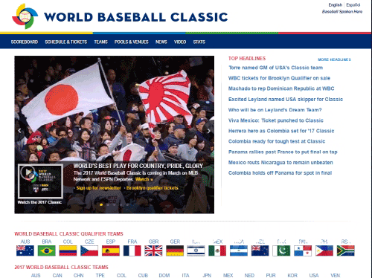The image size is (372, 278).
Task: Choose the Colombia flag icon
Action: pos(68,250)
